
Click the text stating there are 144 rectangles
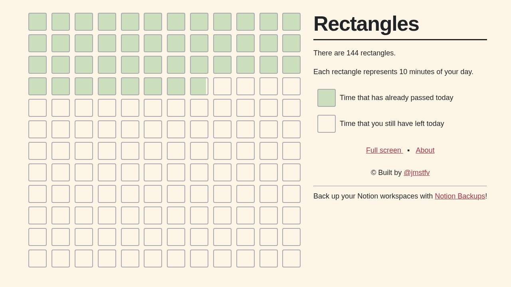point(354,53)
